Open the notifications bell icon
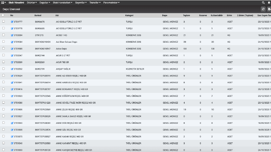271x152 pixels. point(269,3)
